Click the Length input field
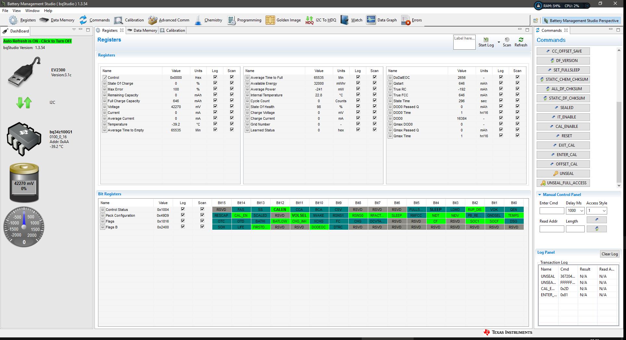The height and width of the screenshot is (340, 626). point(575,229)
